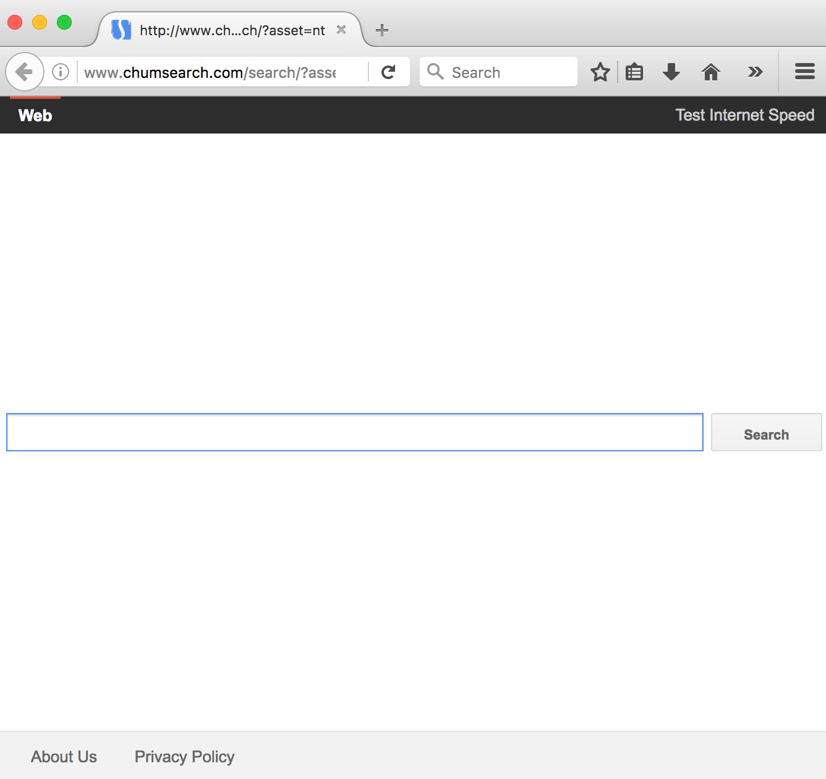826x779 pixels.
Task: Bookmark this page using the star icon
Action: (600, 72)
